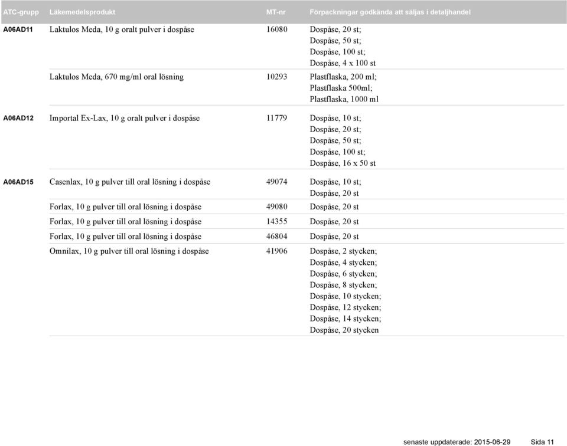Select "Dospåse, 10 st" in the Importal Ex-Lax row
This screenshot has width=567, height=446.
tap(335, 118)
